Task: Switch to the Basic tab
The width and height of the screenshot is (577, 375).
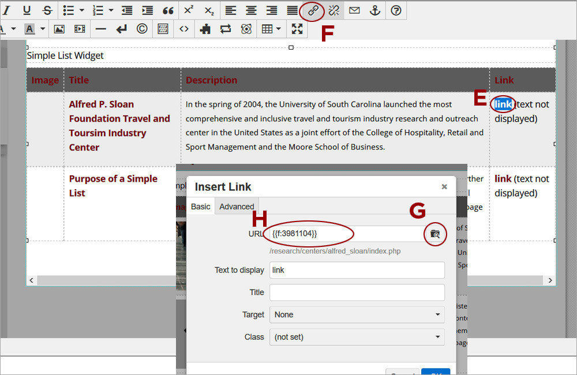Action: coord(201,207)
